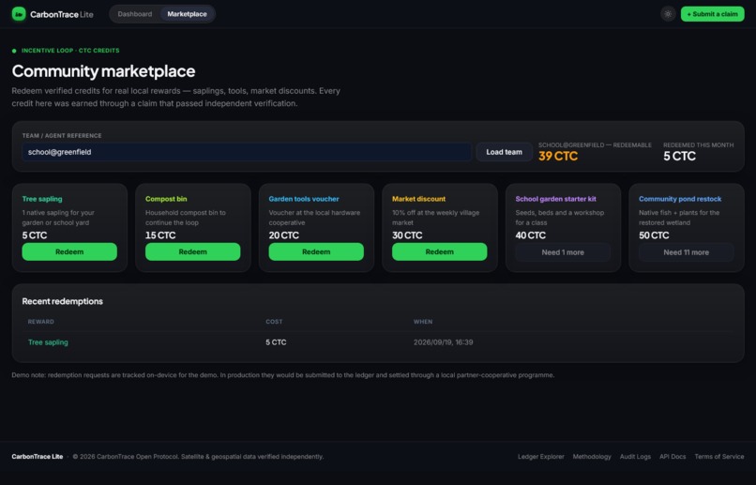Click the Incentive Loop CTC Credits label
This screenshot has height=485, width=756.
(70, 50)
